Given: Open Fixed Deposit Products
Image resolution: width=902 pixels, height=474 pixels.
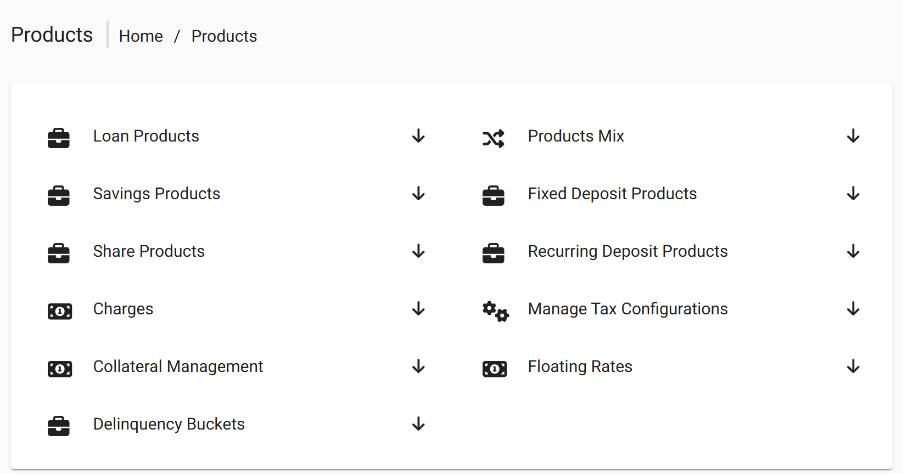Looking at the screenshot, I should click(612, 194).
